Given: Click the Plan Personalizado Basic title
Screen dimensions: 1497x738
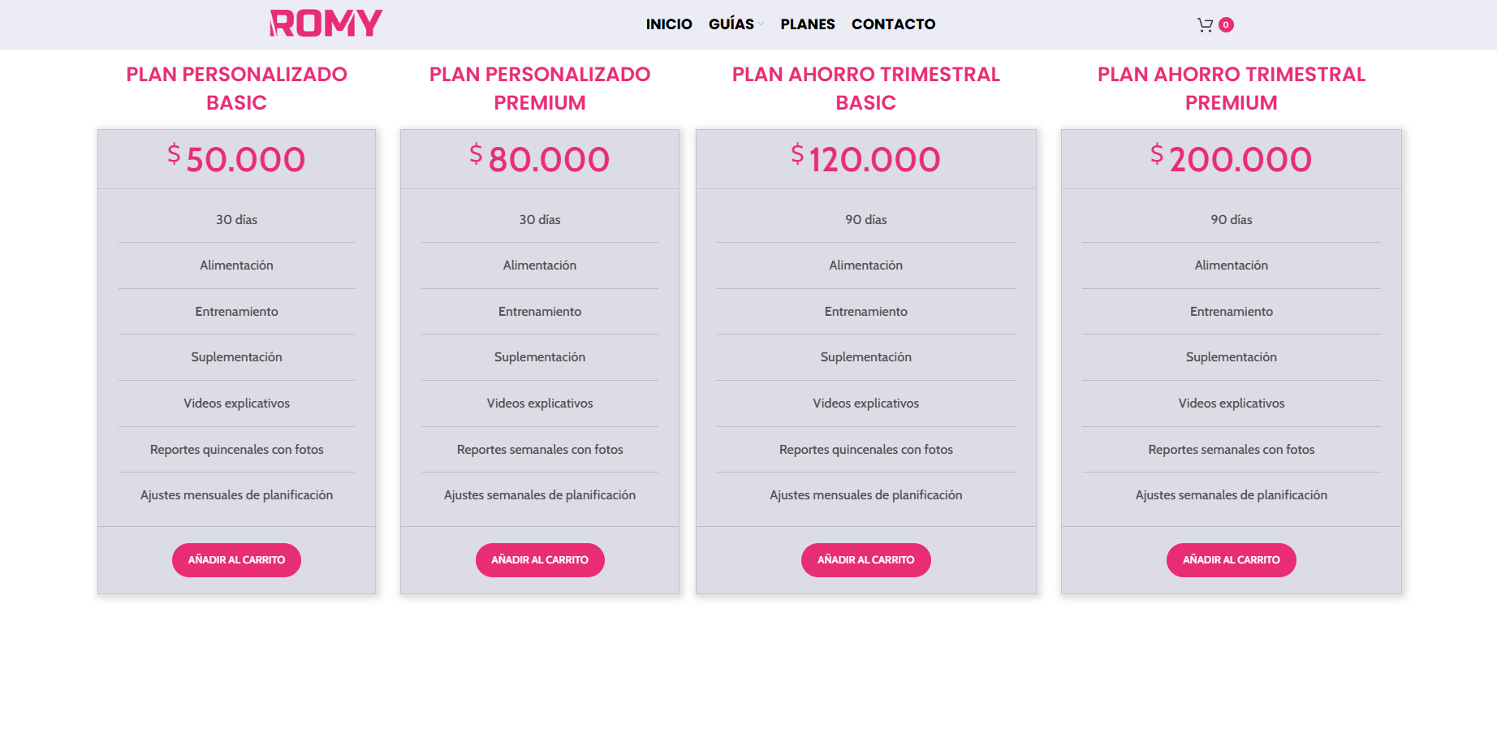Looking at the screenshot, I should 236,88.
